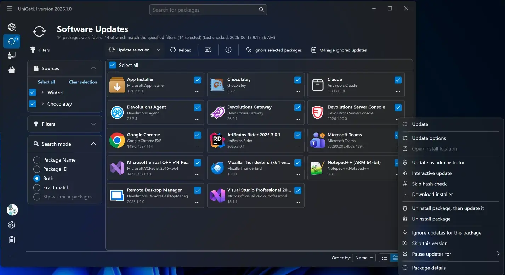The height and width of the screenshot is (275, 505).
Task: Open Software Updates page with badge 14
Action: (x=12, y=41)
